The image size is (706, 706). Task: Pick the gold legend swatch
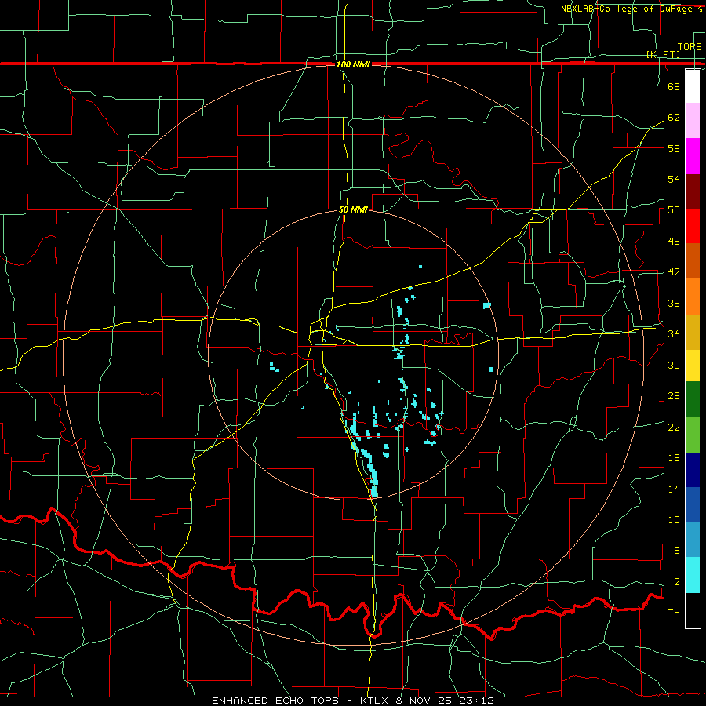pos(693,332)
